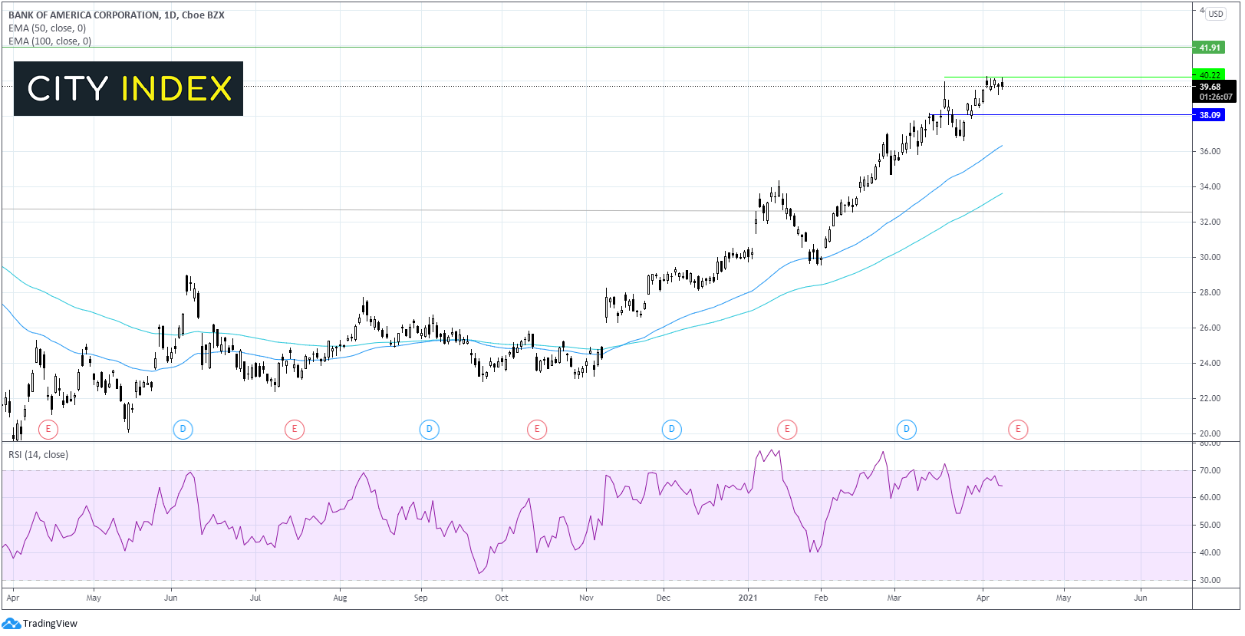Click the earnings marker in mid-April 2020

click(x=48, y=429)
